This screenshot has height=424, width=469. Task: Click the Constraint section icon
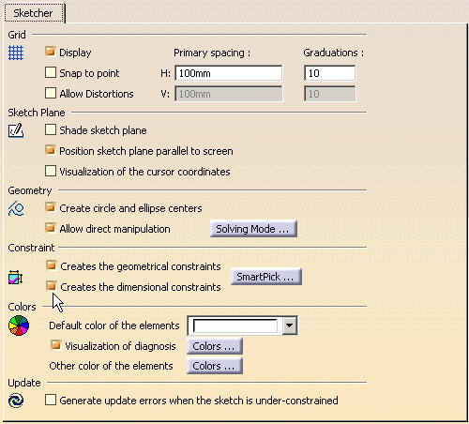click(x=16, y=277)
